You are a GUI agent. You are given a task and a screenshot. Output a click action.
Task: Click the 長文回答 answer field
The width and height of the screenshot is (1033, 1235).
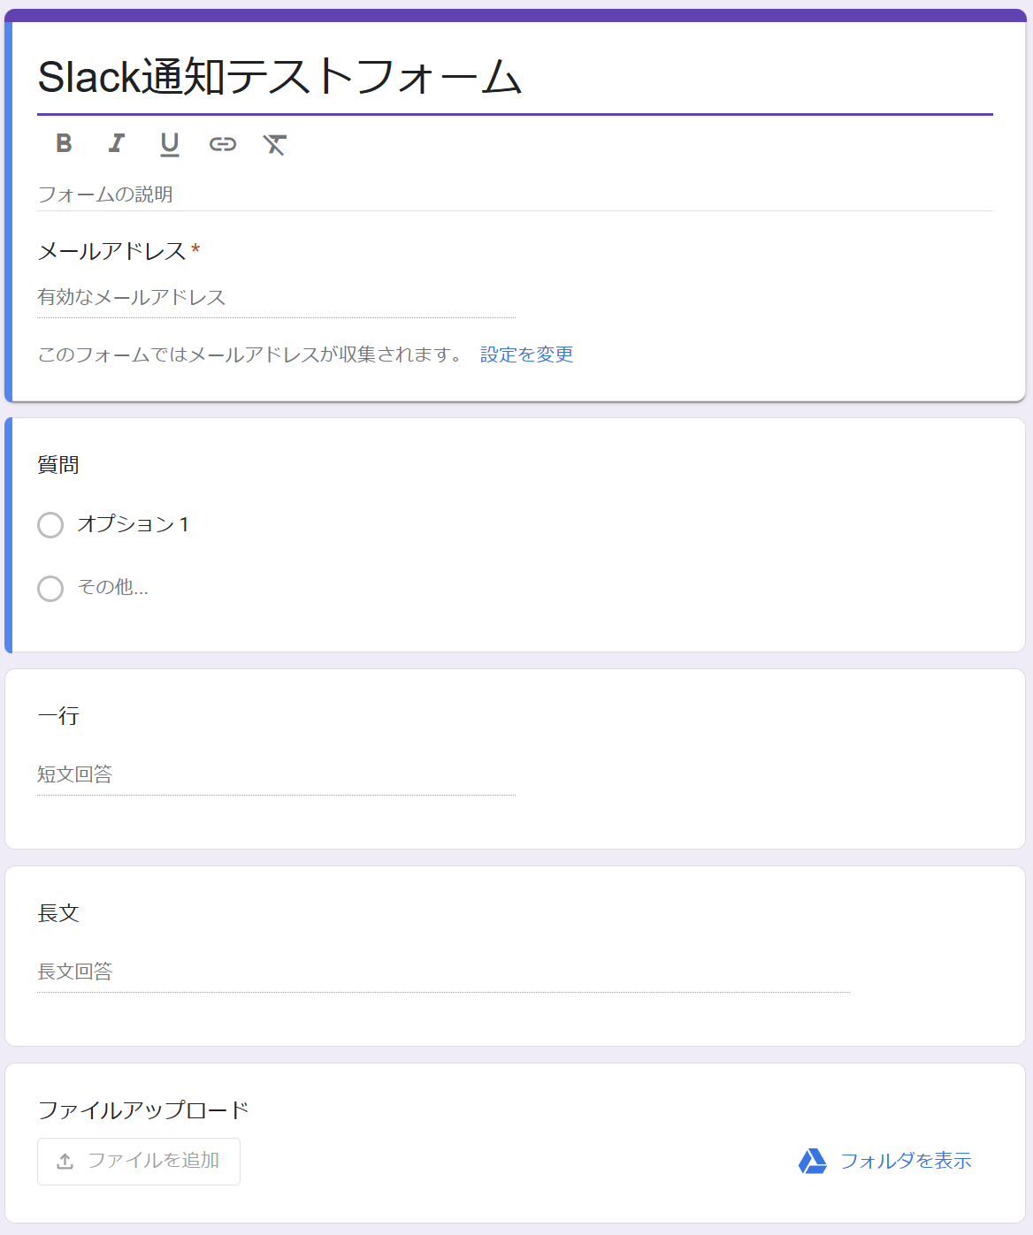tap(444, 972)
